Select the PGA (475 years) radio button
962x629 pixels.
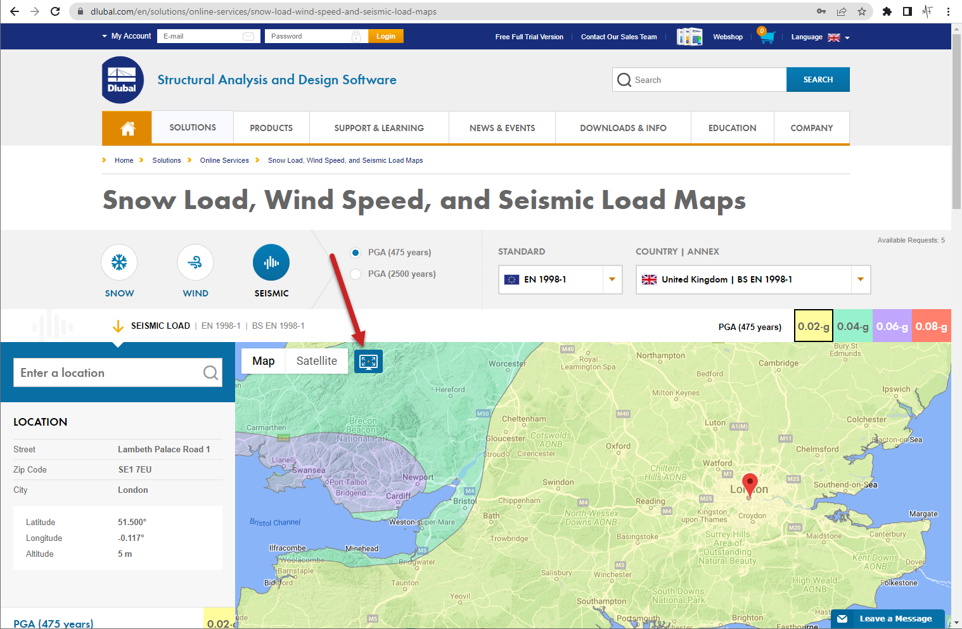356,252
